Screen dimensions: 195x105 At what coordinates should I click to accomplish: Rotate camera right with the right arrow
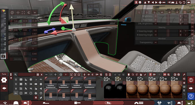pyautogui.click(x=156, y=2)
